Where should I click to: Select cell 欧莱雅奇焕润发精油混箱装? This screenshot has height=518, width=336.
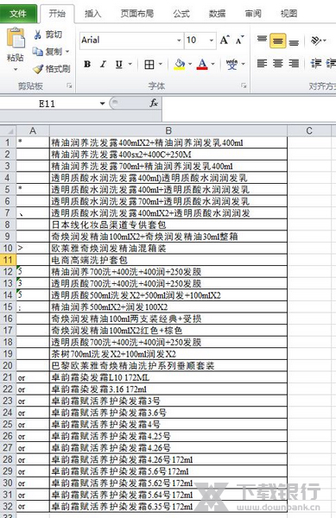click(x=168, y=248)
